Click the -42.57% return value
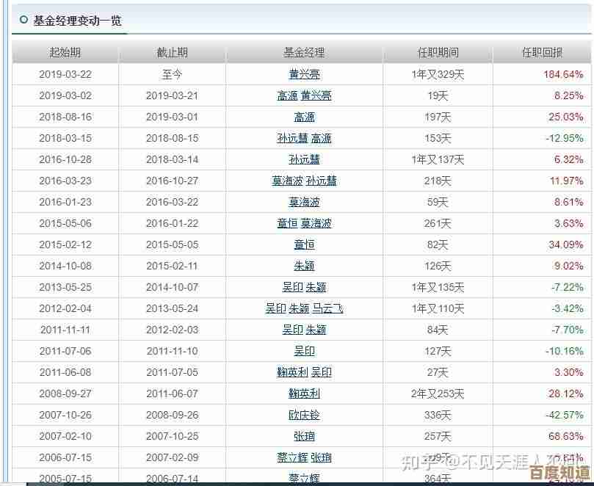This screenshot has width=594, height=486. 564,415
